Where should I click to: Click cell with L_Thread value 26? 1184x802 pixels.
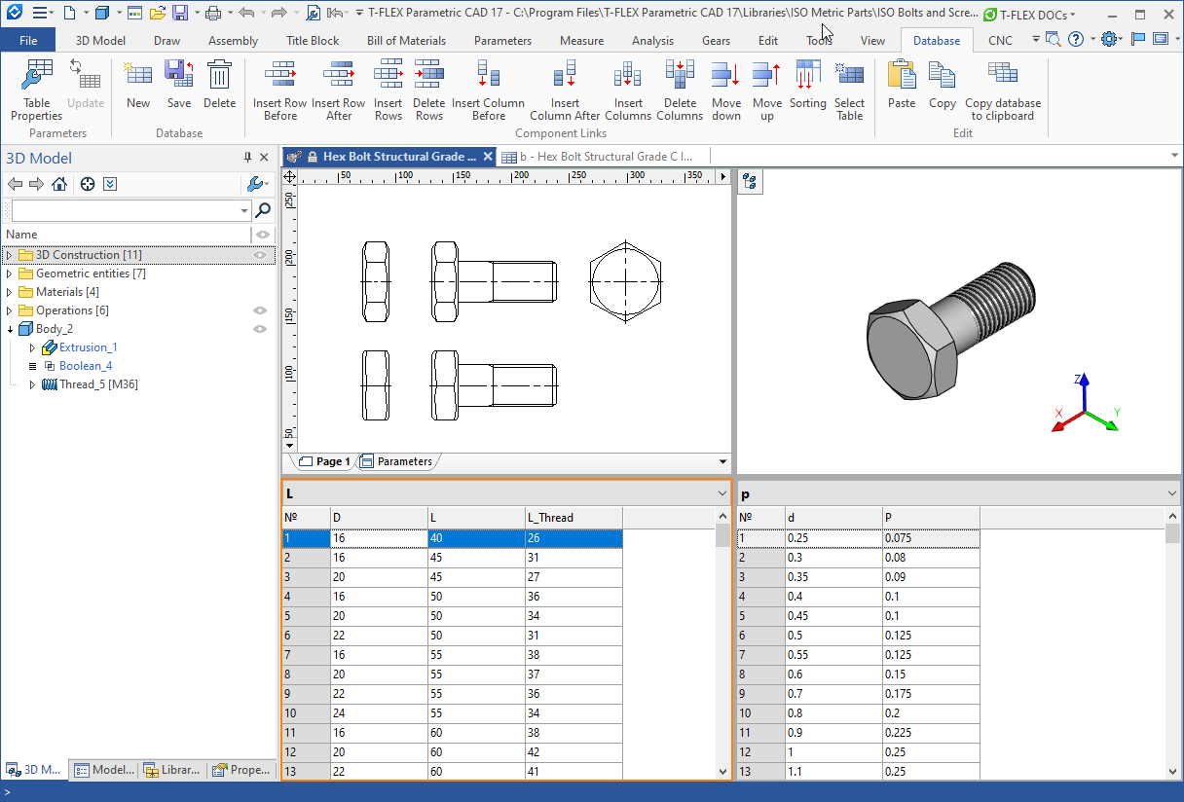click(573, 538)
